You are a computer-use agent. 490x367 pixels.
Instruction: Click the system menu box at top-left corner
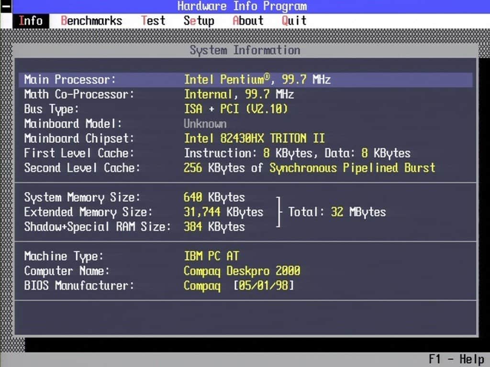pyautogui.click(x=6, y=6)
